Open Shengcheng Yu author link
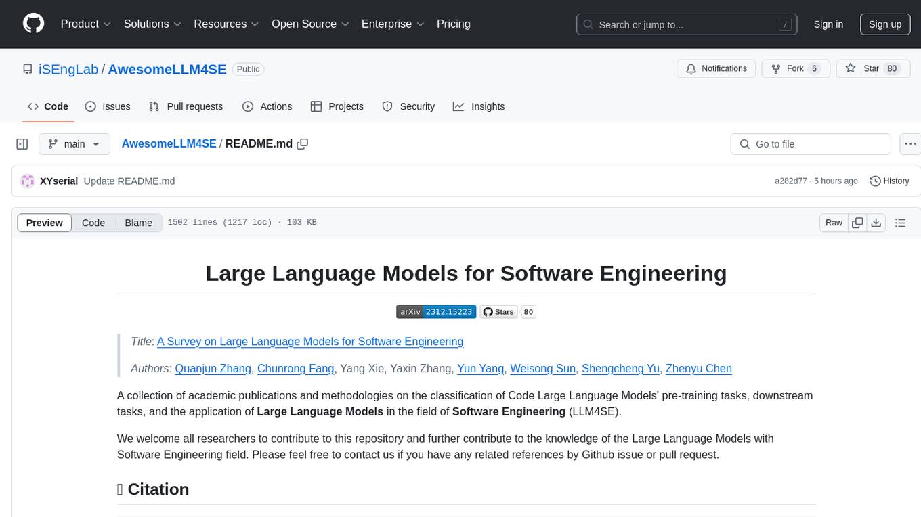921x517 pixels. click(x=621, y=369)
